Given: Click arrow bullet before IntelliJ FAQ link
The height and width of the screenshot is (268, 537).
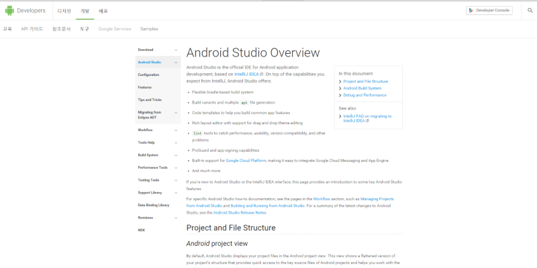Looking at the screenshot, I should pyautogui.click(x=340, y=116).
